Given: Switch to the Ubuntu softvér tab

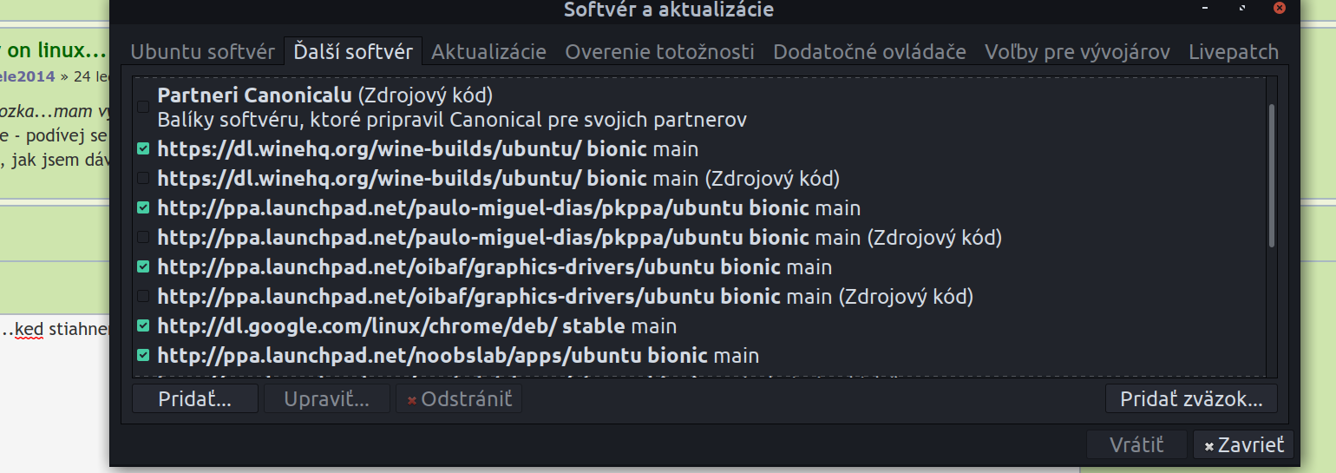Looking at the screenshot, I should [202, 52].
